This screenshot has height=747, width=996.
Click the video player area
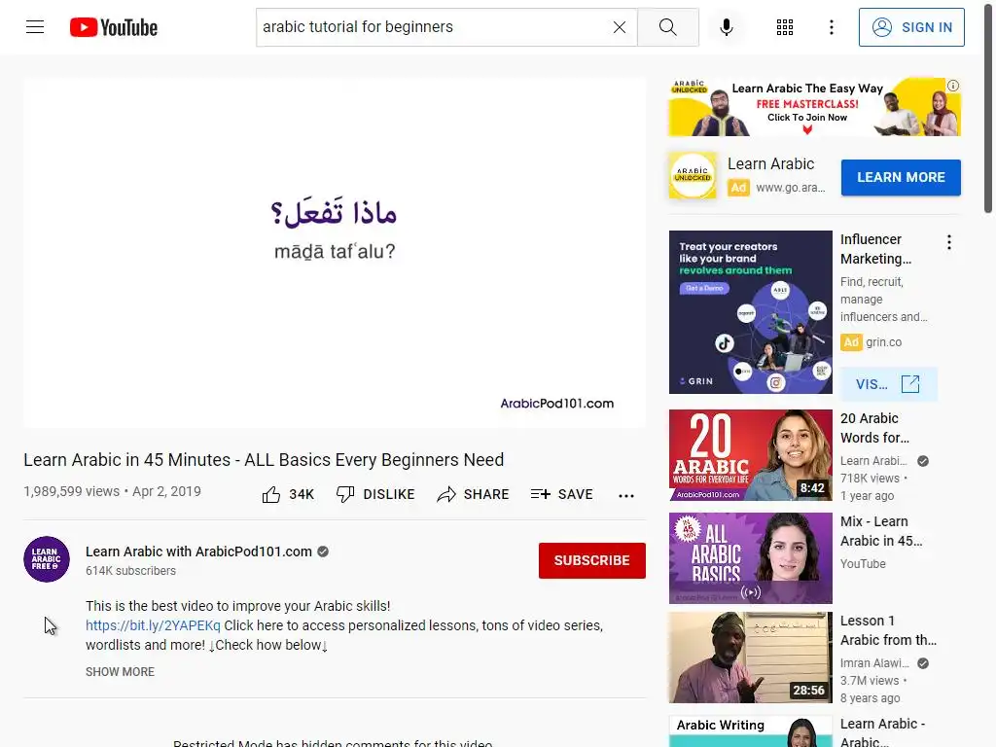pyautogui.click(x=335, y=253)
